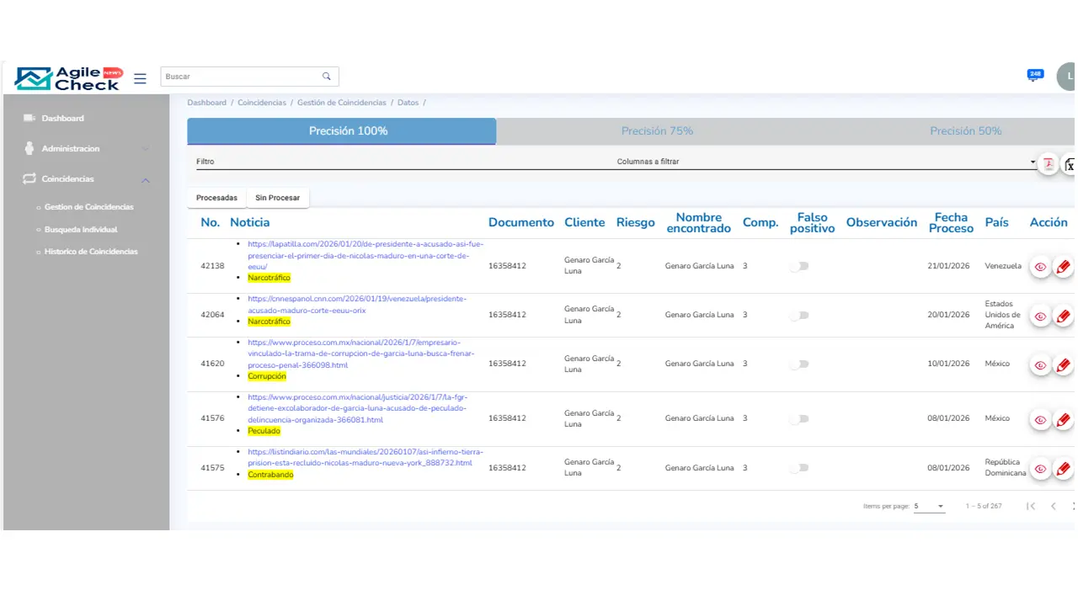Click the edit pencil icon for row 41575

click(x=1063, y=469)
